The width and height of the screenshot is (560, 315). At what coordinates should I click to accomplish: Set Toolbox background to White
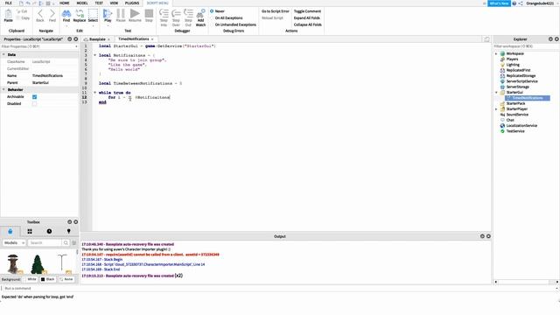click(x=31, y=279)
